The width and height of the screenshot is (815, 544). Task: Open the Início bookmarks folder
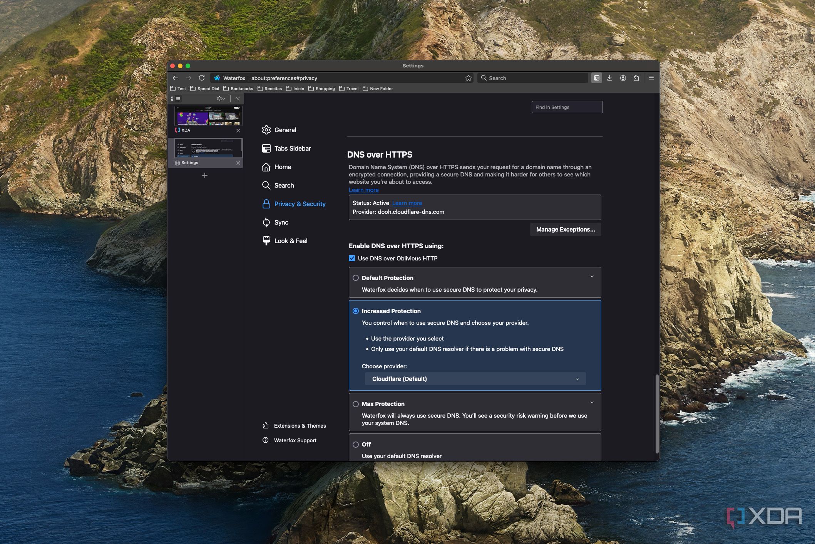pos(295,89)
